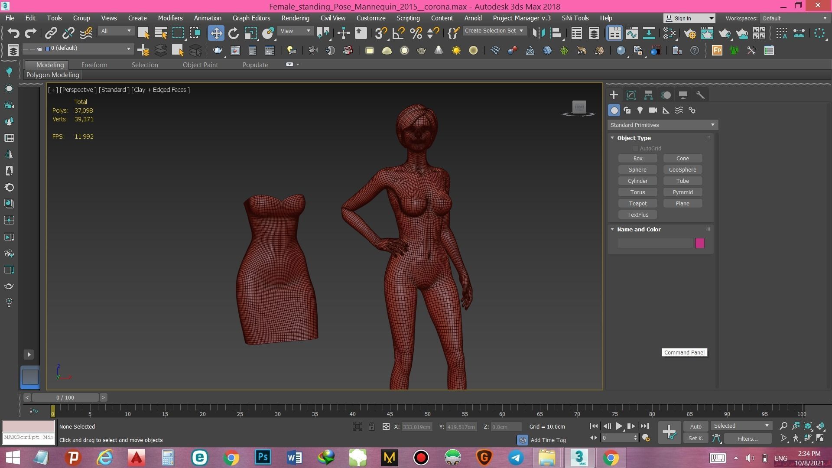Click the MAXScript mini listener field
This screenshot has width=832, height=468.
[x=29, y=438]
